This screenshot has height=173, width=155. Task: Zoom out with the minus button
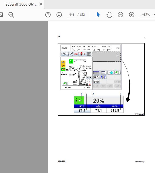pos(120,15)
